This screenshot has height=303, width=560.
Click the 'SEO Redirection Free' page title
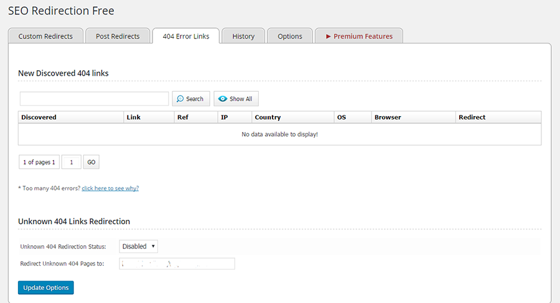(61, 11)
